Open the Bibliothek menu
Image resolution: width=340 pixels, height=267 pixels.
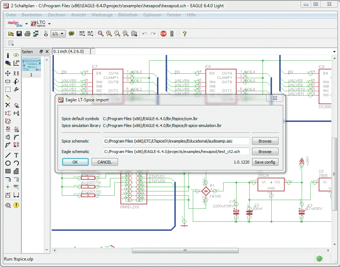pyautogui.click(x=128, y=15)
